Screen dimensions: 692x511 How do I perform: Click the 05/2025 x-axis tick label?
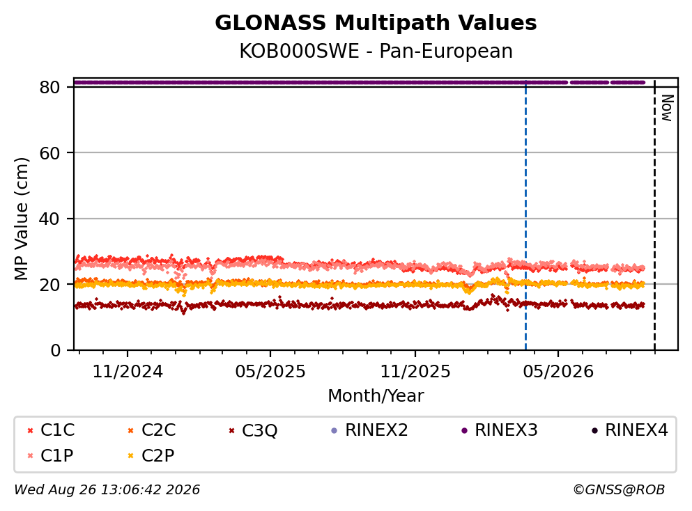coord(270,372)
